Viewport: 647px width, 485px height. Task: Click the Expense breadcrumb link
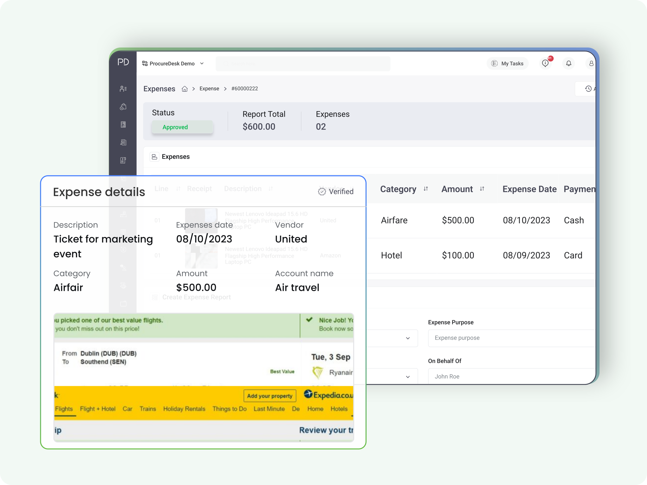209,89
